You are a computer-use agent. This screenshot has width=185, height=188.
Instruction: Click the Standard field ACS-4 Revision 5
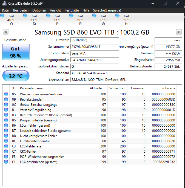point(126,73)
